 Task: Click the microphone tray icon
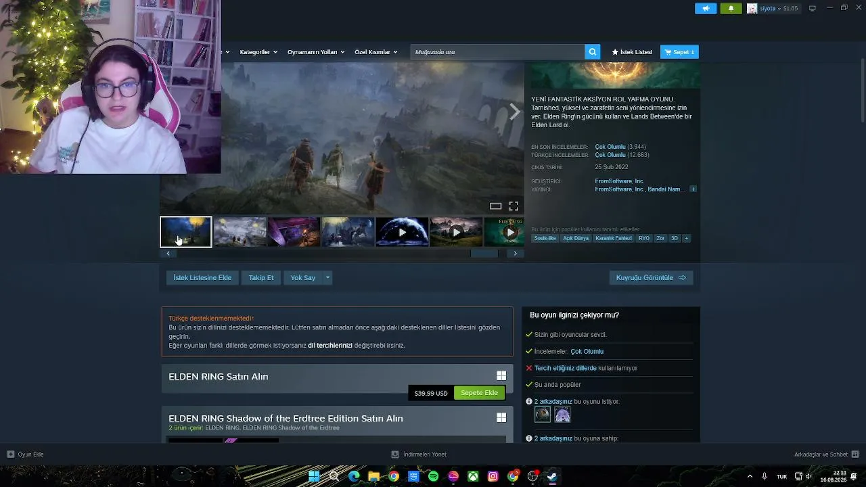765,476
